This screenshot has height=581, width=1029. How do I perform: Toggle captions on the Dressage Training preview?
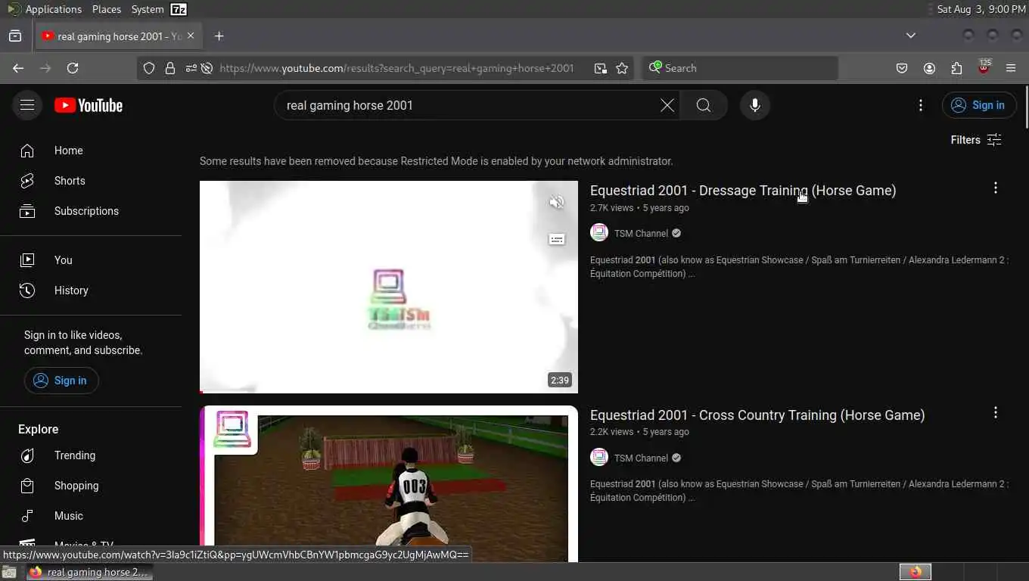557,239
